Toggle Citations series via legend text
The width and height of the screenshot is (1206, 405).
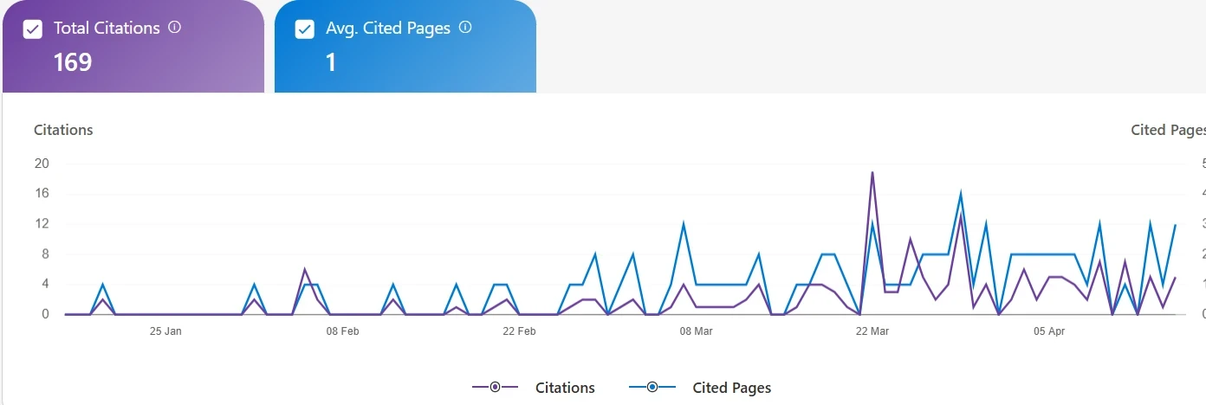565,388
